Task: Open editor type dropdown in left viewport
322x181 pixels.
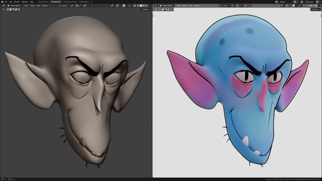Action: (x=4, y=6)
